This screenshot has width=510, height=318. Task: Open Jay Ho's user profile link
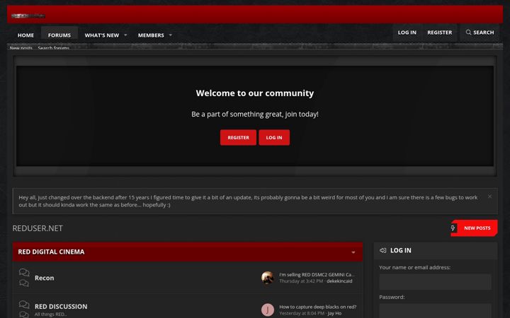pyautogui.click(x=334, y=313)
